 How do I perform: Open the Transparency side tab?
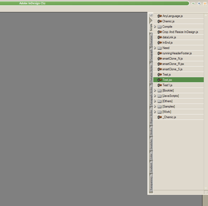[x=151, y=184]
